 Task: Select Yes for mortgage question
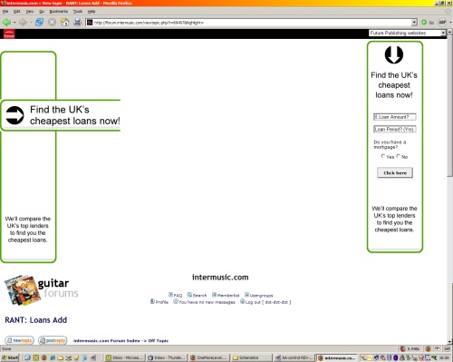click(383, 156)
